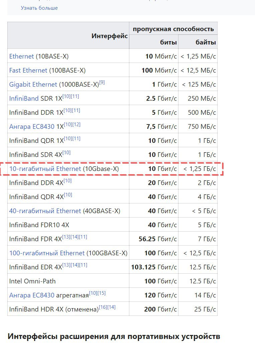Viewport: 255px width, 351px height.
Task: Select the < 5 ГБ/с cell
Action: pyautogui.click(x=198, y=211)
